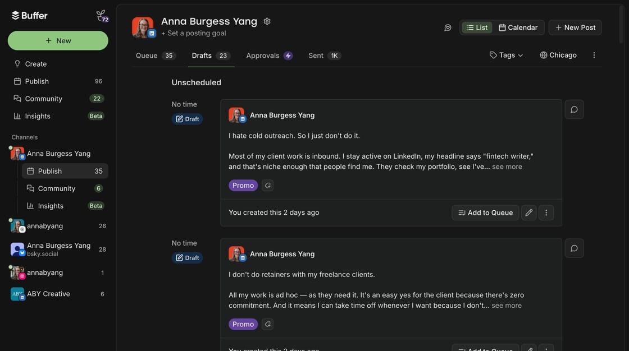Viewport: 629px width, 351px height.
Task: Open the Drafts tab
Action: [211, 56]
